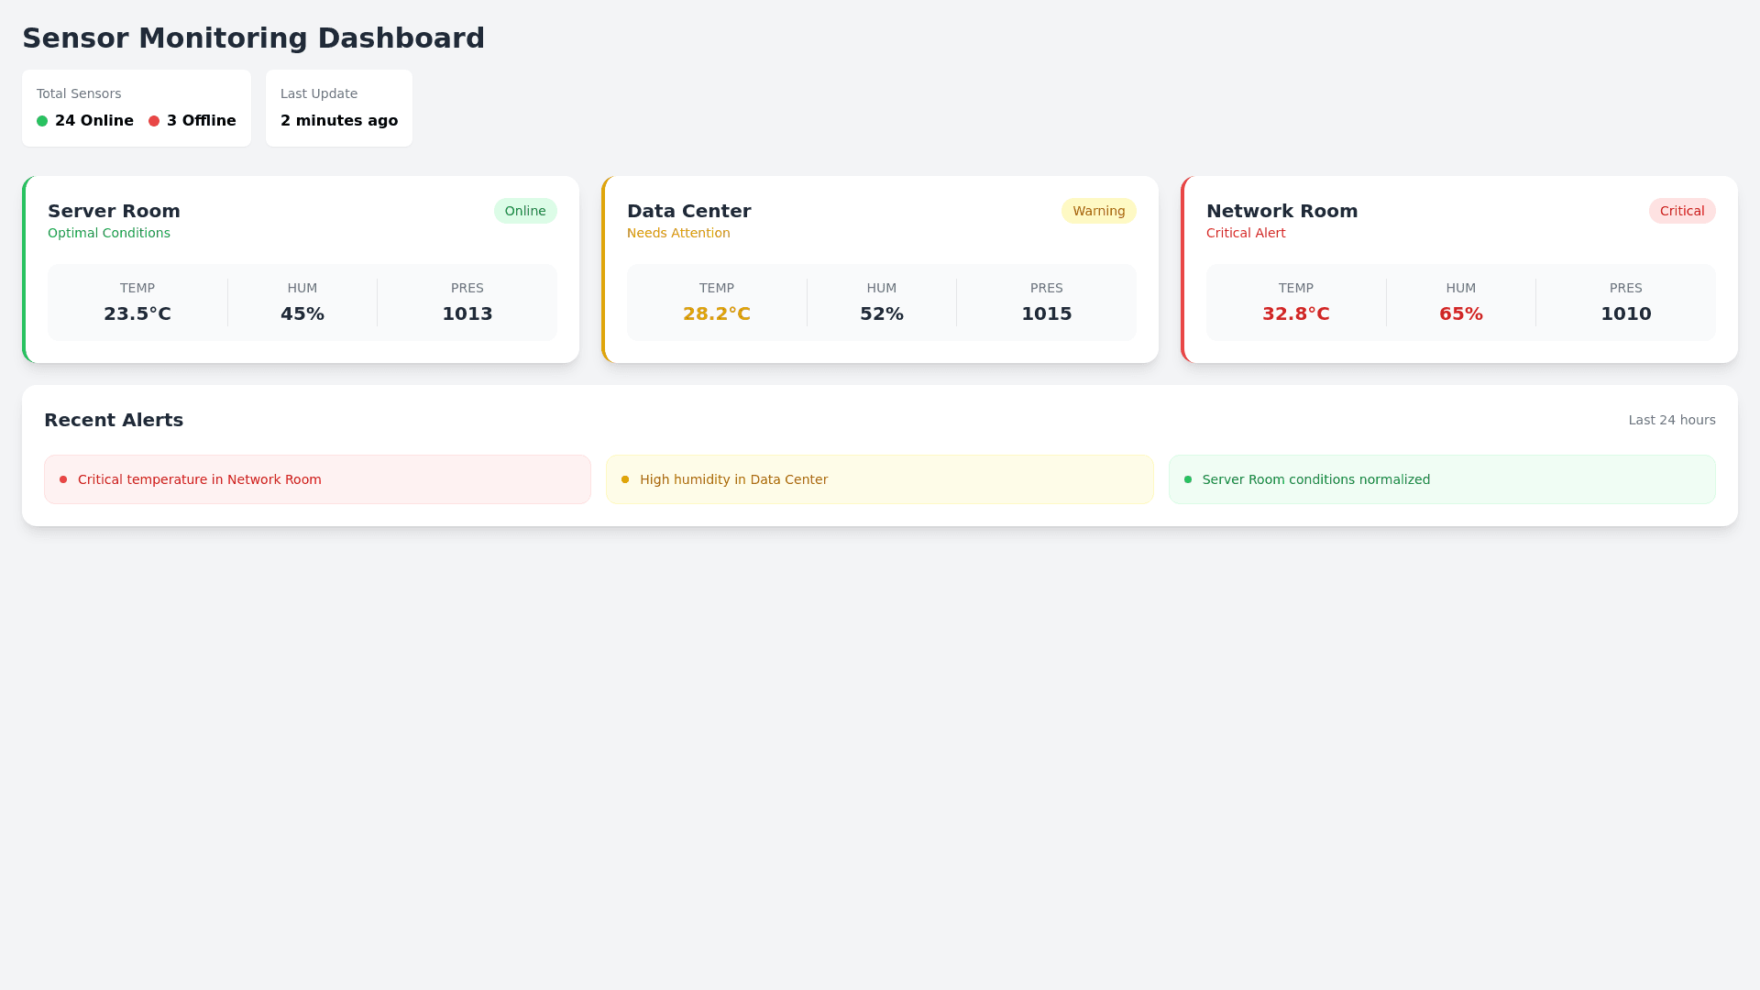
Task: Click Network Room temperature value 32.8°C
Action: (x=1295, y=313)
